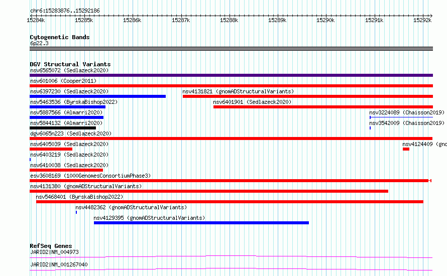The height and width of the screenshot is (276, 447).
Task: Select the tiny blue nsv3542009 variant mark
Action: coord(370,128)
